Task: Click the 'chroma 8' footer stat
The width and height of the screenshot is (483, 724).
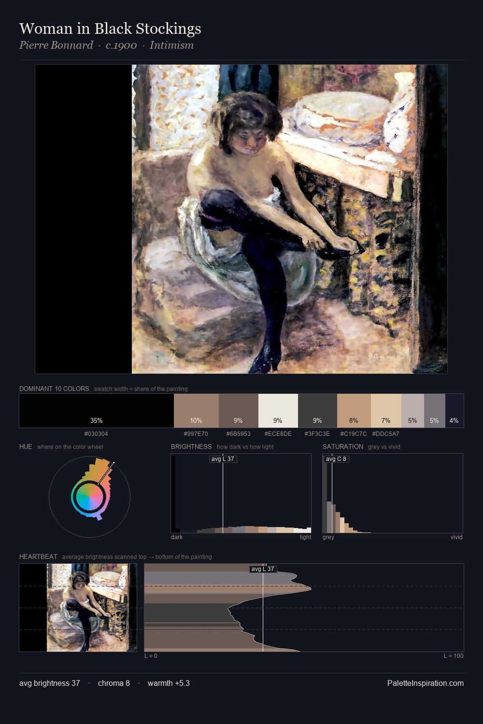Action: click(x=114, y=683)
